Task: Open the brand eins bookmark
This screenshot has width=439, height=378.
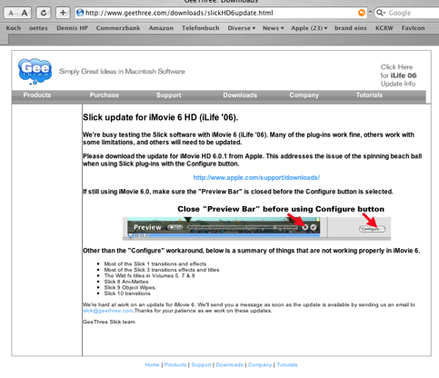Action: tap(351, 28)
